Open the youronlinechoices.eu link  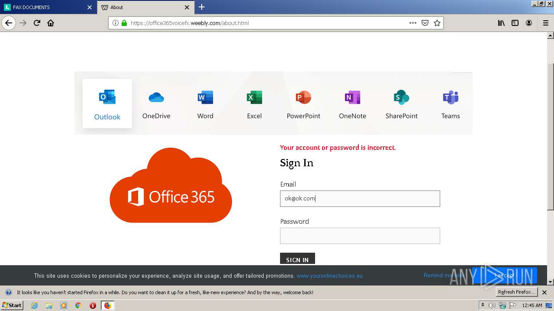[x=330, y=276]
